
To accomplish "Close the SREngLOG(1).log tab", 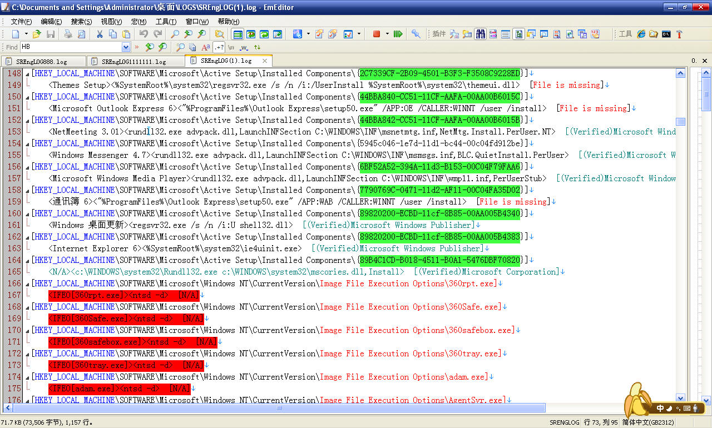I will point(265,61).
